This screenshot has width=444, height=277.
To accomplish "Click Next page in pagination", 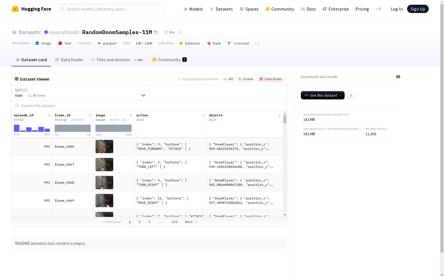I will click(x=191, y=222).
